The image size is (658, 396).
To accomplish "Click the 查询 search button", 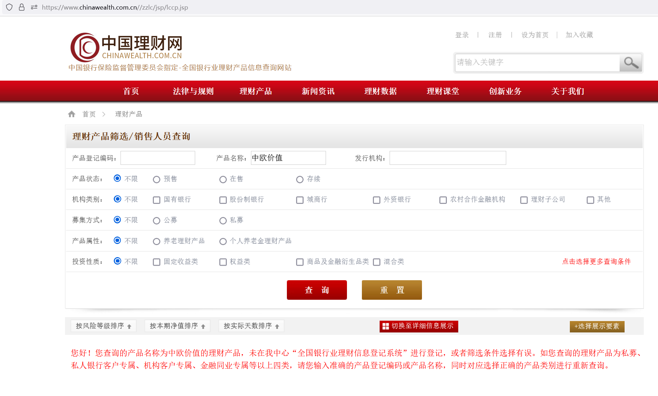I will (x=317, y=290).
